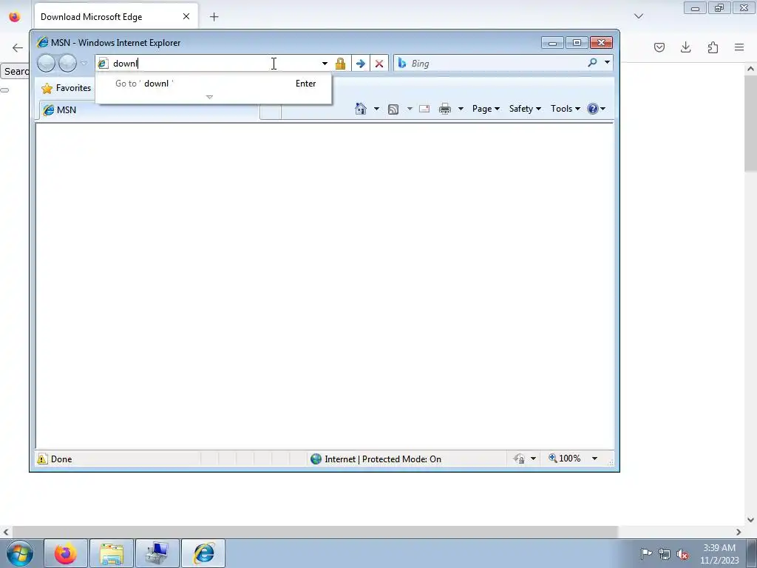Click the scroll down arrow in Firefox
This screenshot has width=757, height=568.
750,520
